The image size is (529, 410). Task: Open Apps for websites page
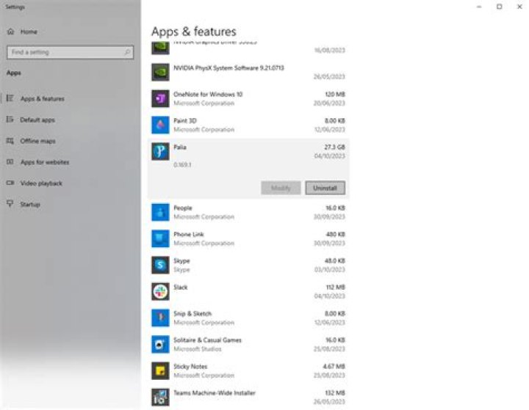click(44, 162)
